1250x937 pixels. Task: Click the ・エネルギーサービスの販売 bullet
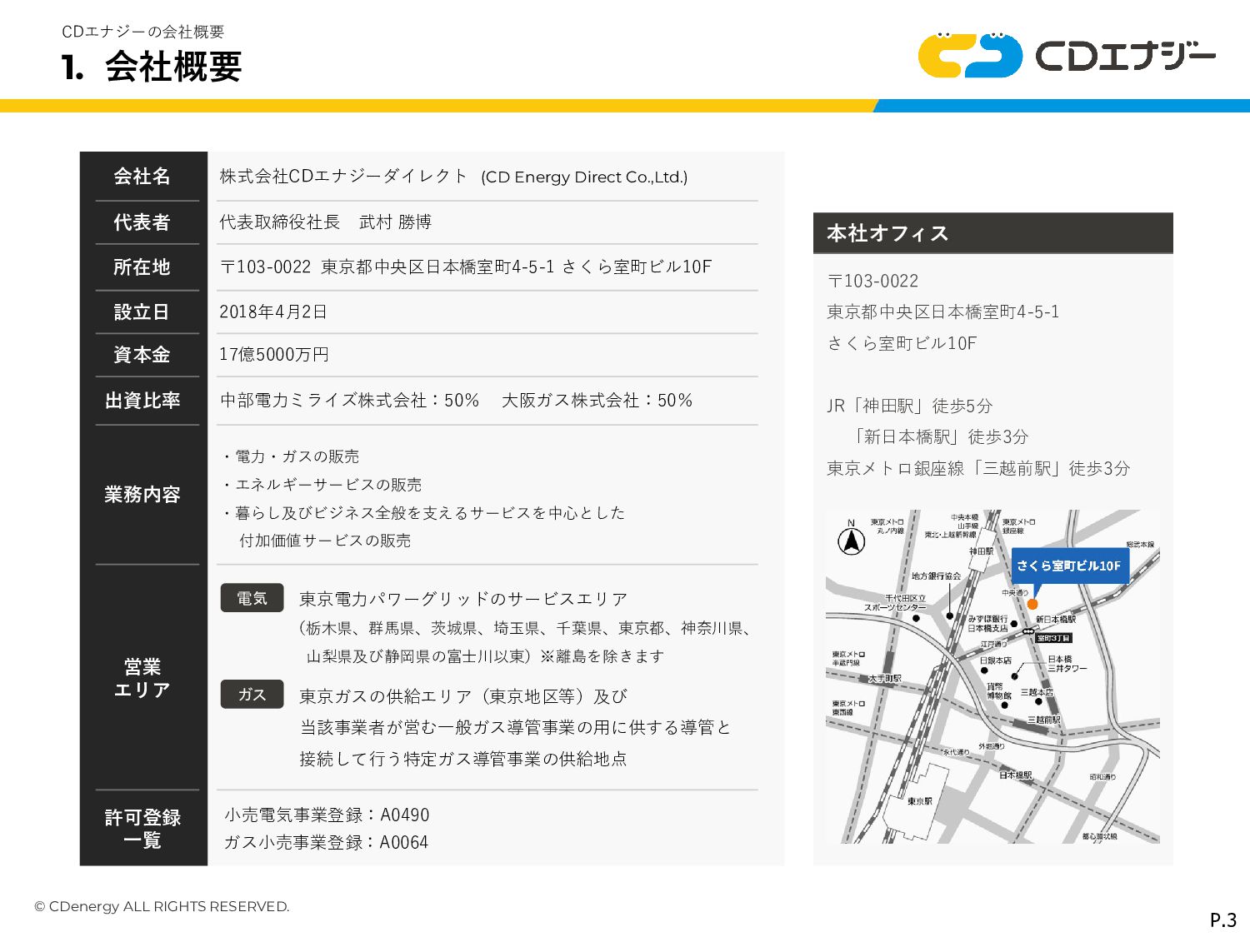coord(321,485)
